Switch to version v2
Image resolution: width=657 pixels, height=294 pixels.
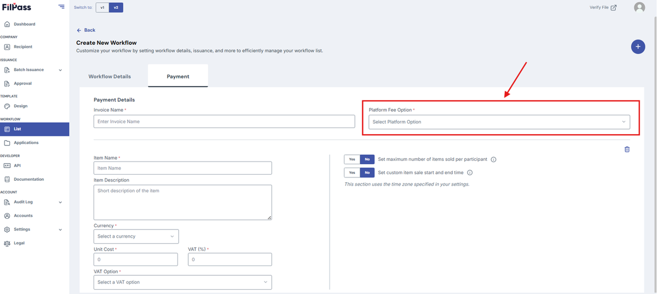click(116, 8)
